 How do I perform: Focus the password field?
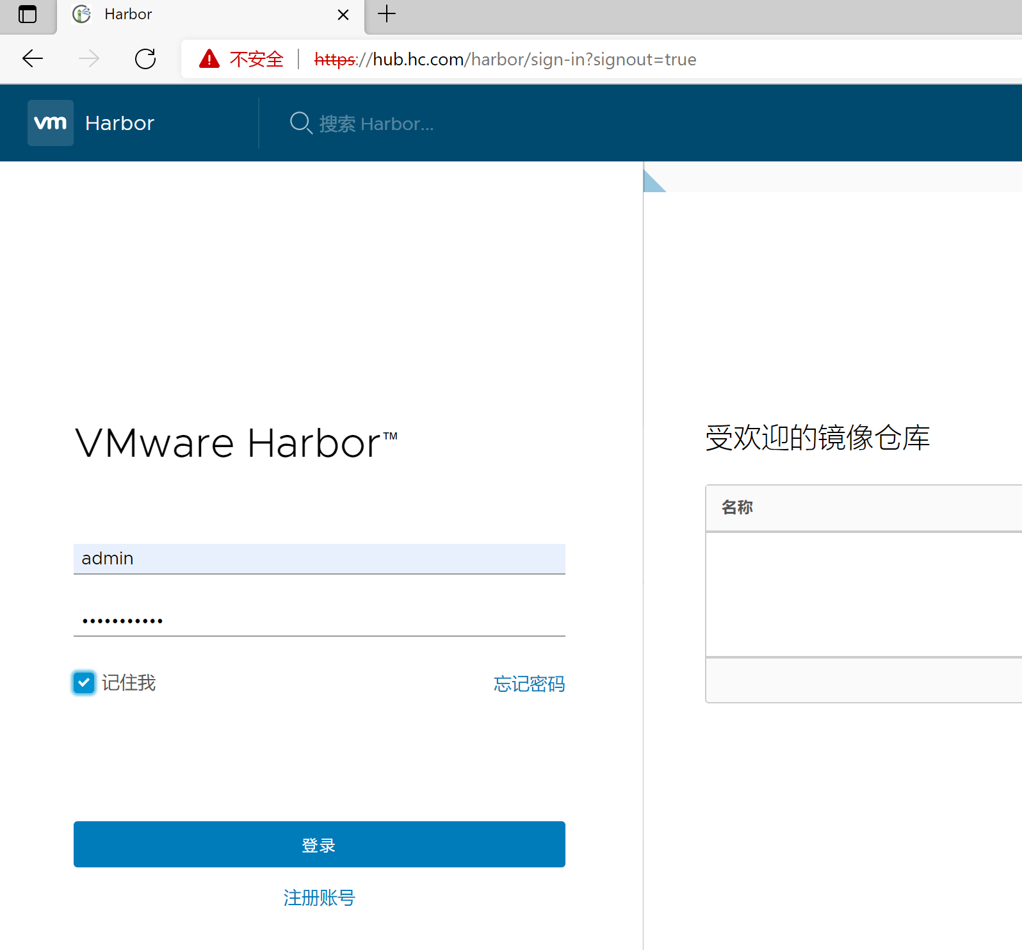[319, 620]
